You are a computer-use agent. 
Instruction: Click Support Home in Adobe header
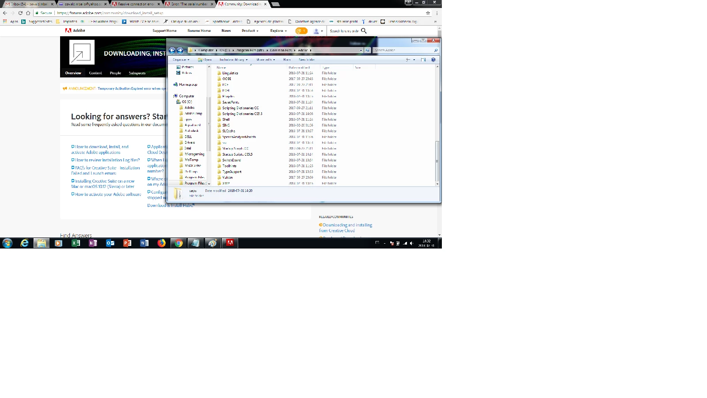pyautogui.click(x=164, y=31)
